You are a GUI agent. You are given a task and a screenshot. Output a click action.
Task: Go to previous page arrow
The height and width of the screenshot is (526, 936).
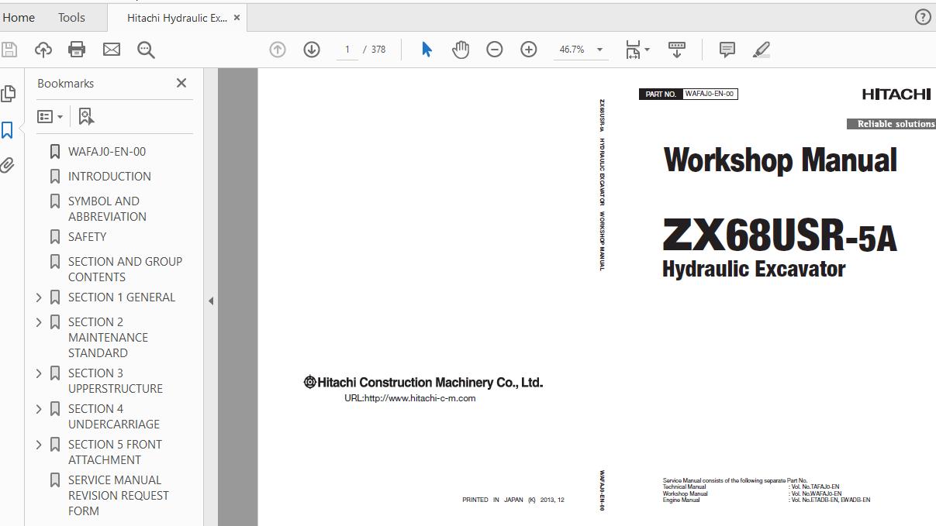(277, 50)
